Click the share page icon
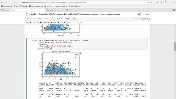176x99 pixels. pos(170,2)
